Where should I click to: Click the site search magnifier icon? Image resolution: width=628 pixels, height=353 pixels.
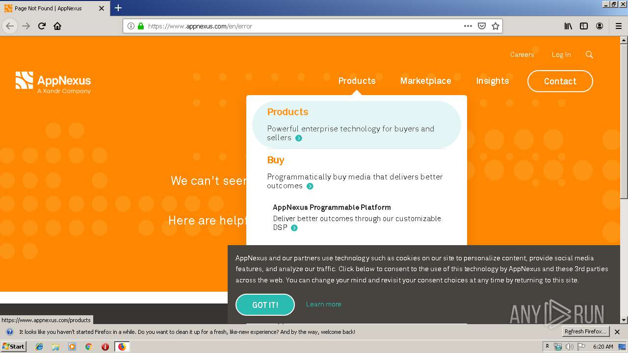(589, 54)
